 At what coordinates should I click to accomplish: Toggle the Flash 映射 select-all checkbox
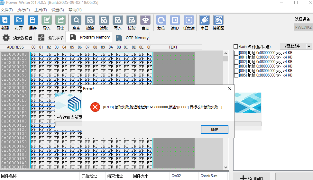click(236, 47)
